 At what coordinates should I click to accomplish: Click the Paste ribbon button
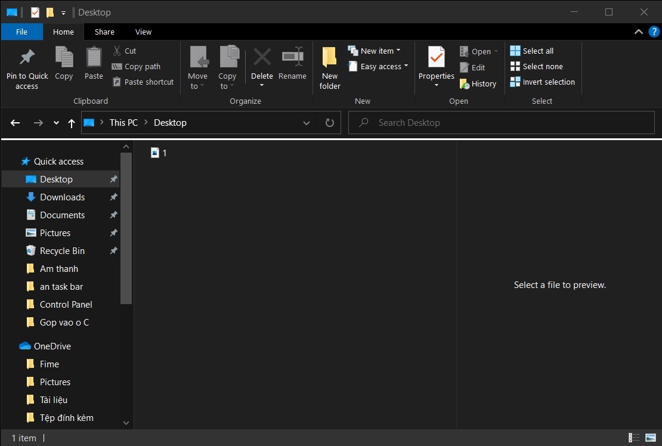94,63
